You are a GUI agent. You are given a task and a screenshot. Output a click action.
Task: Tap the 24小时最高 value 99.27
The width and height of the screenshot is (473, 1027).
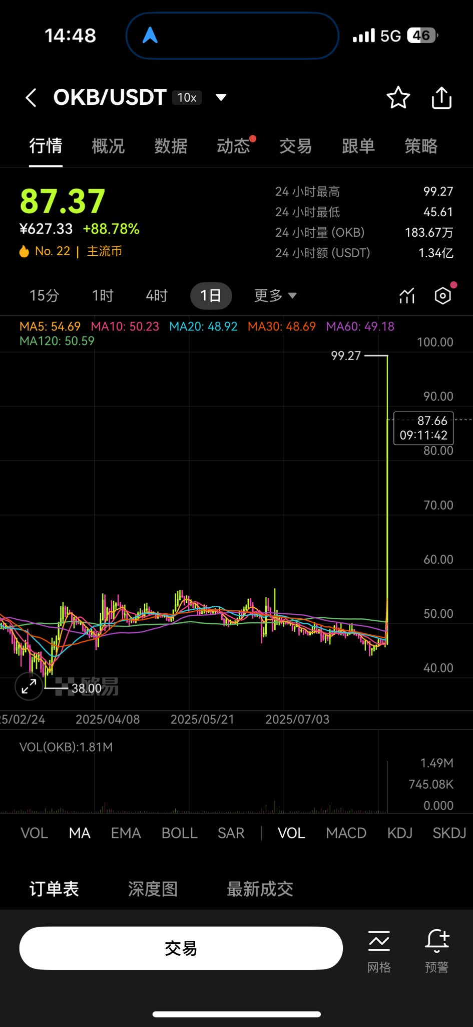438,192
